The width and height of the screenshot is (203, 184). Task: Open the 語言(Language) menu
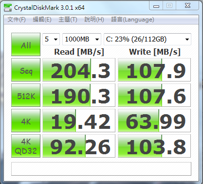pos(132,20)
